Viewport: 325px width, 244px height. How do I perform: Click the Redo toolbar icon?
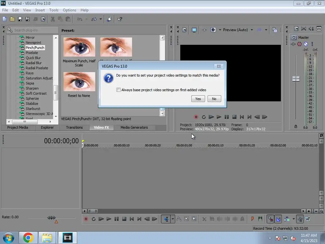click(x=94, y=19)
